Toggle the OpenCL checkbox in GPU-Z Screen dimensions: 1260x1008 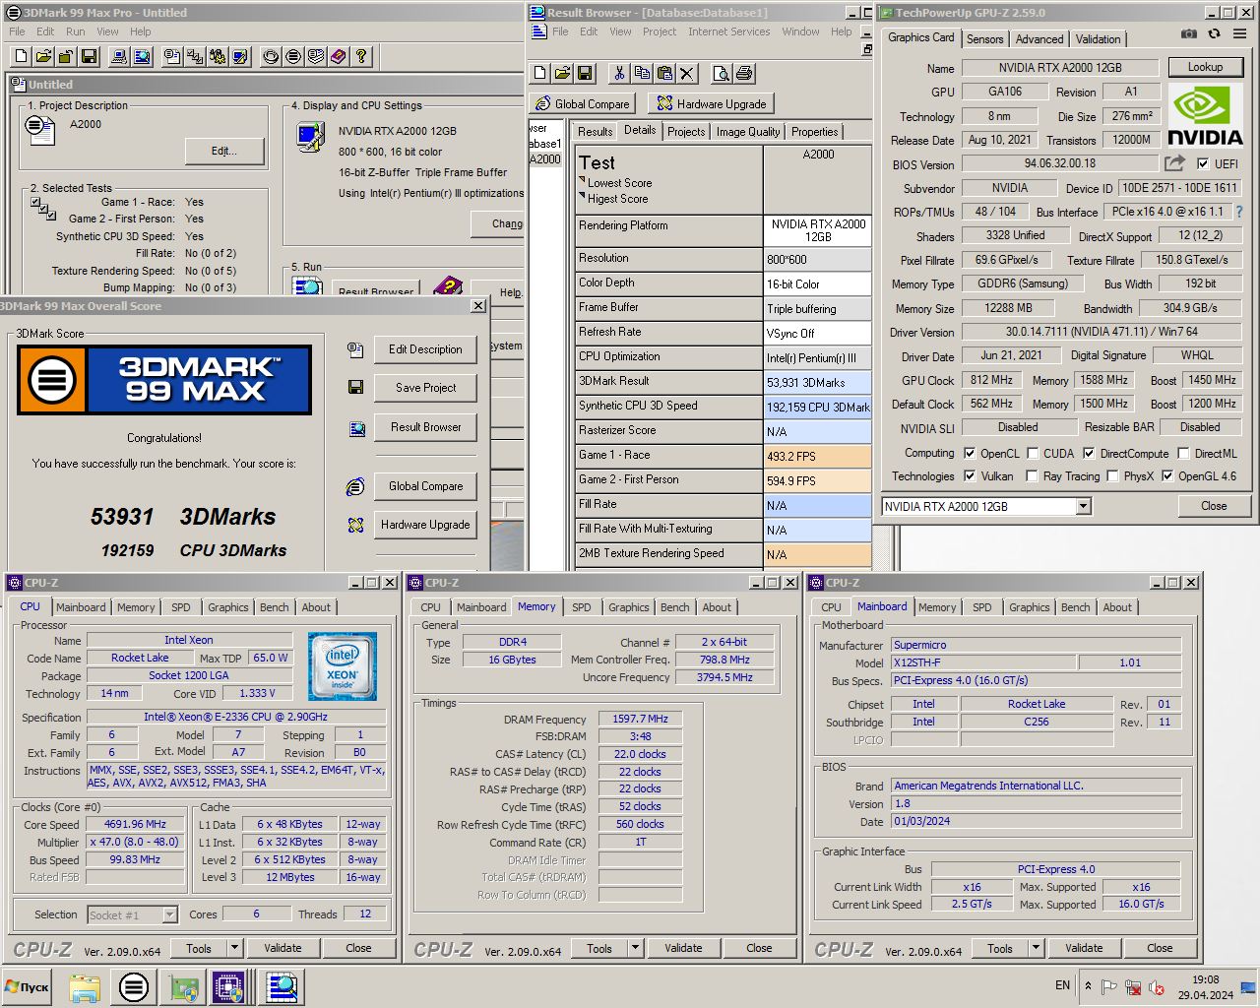coord(970,454)
